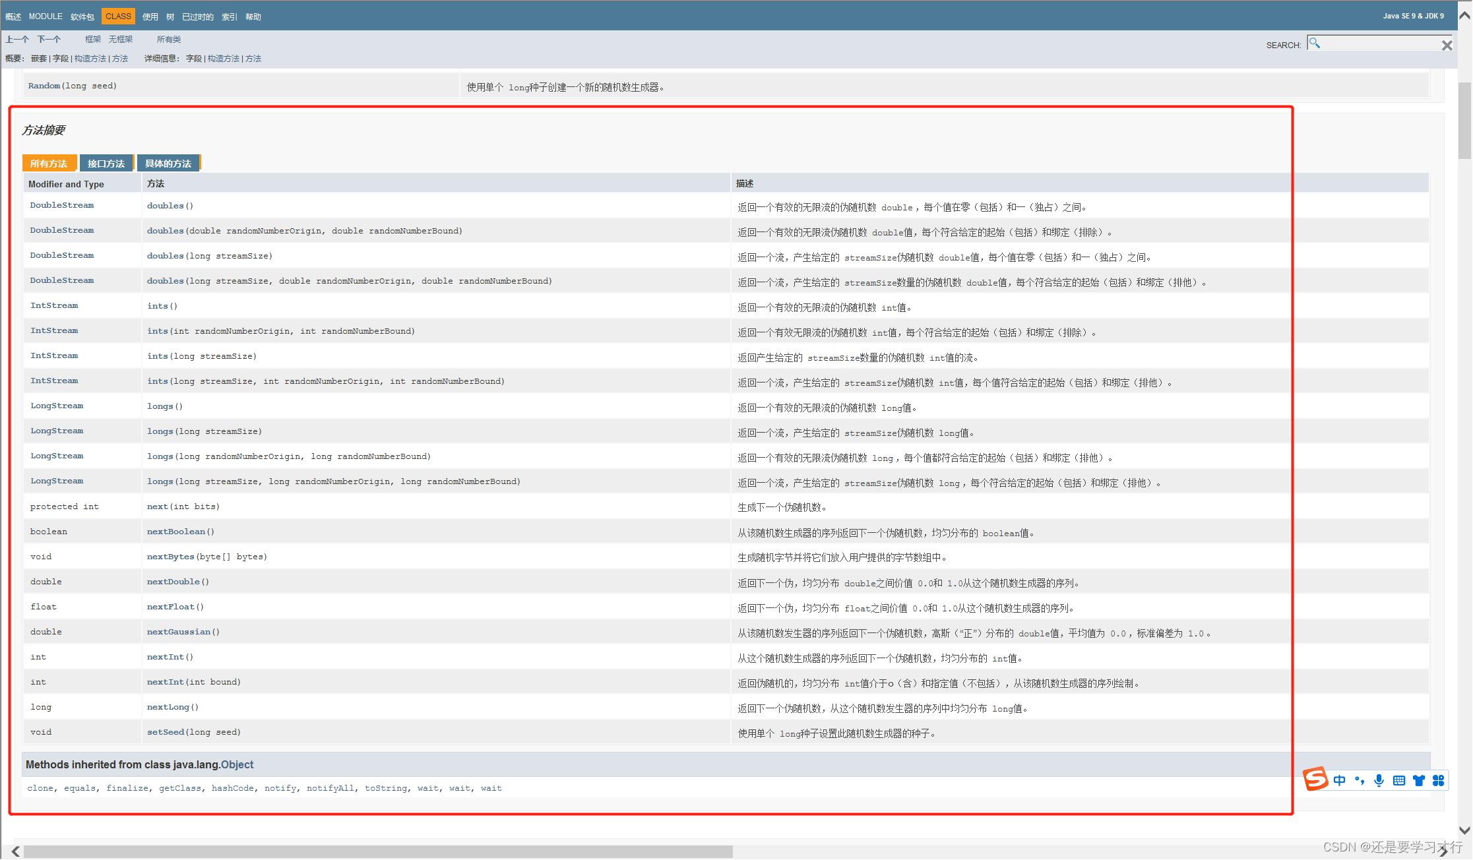Click the horizontal scrollbar thumb
Screen dimensions: 1473x860
tap(378, 851)
